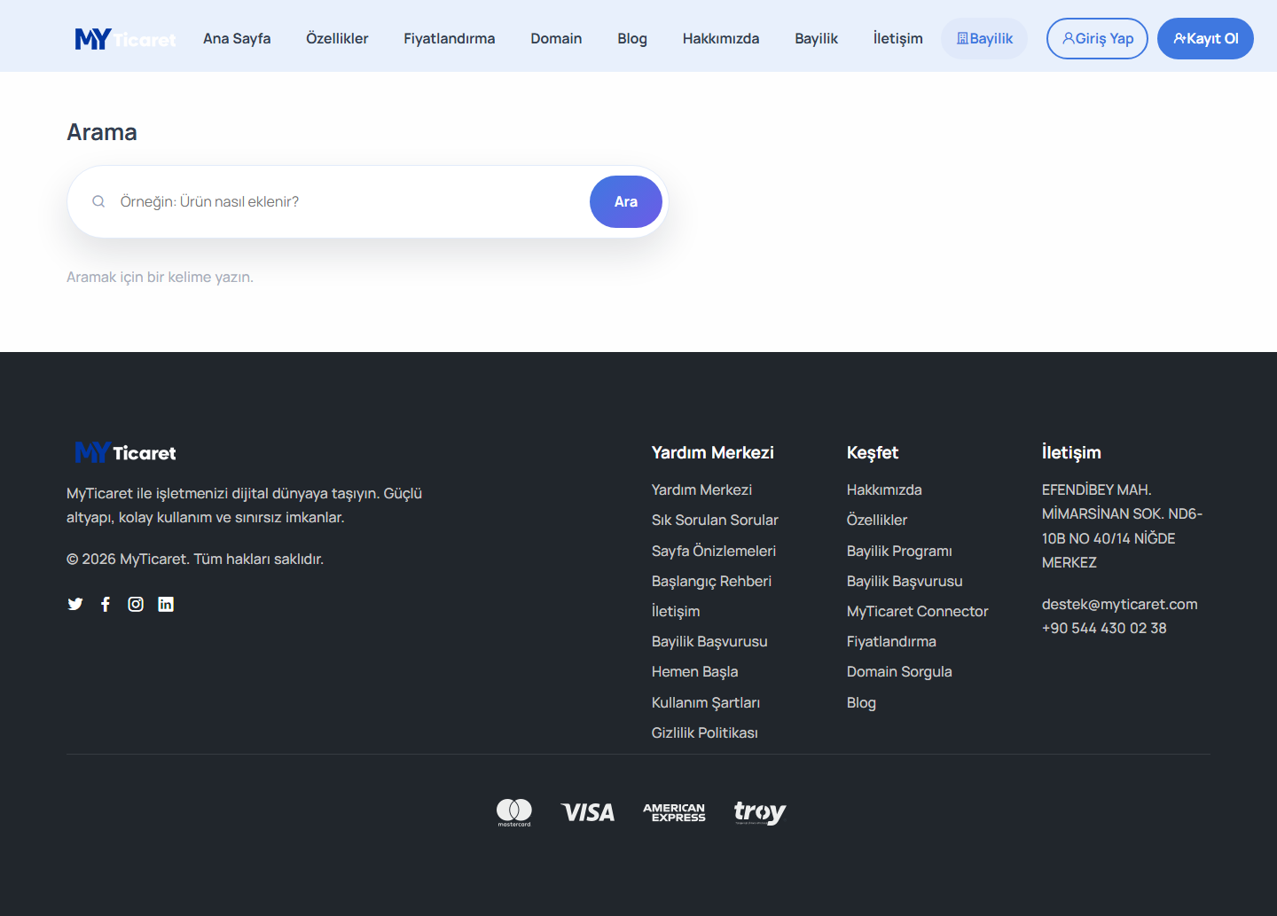Open the Twitter social icon
This screenshot has height=916, width=1277.
75,604
